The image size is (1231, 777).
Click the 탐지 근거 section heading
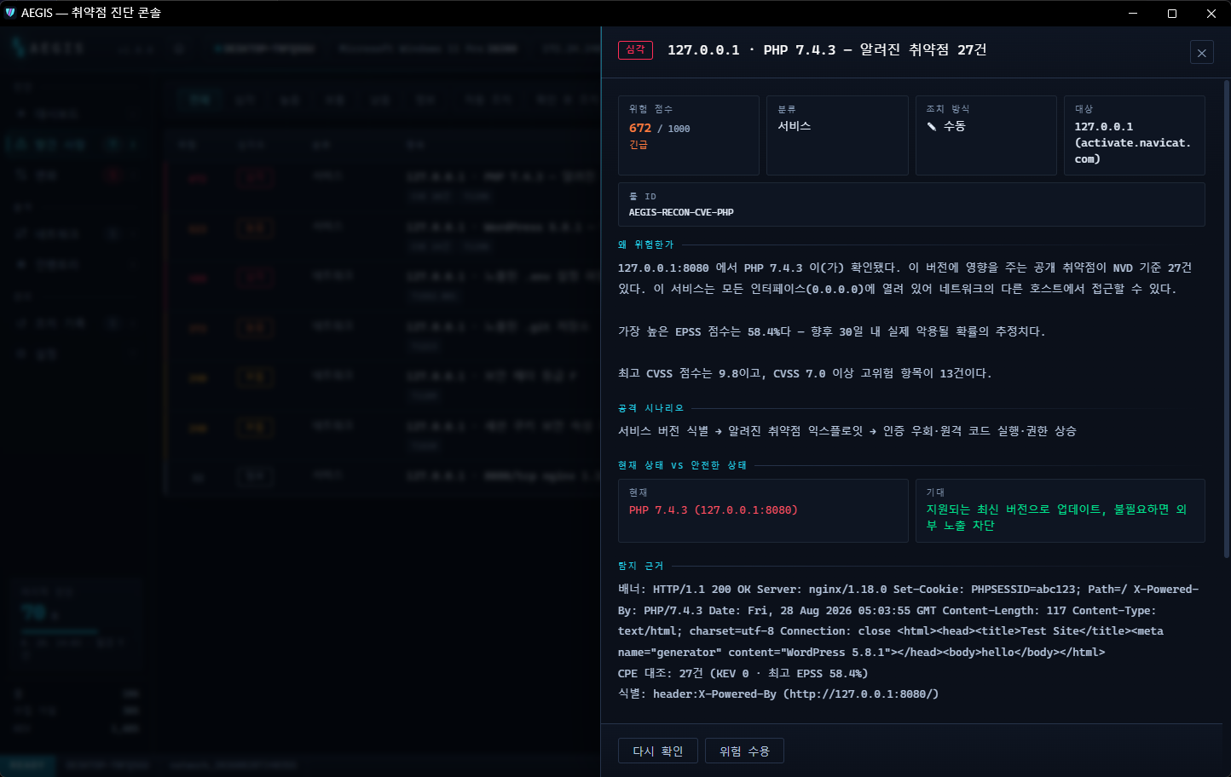(x=640, y=566)
